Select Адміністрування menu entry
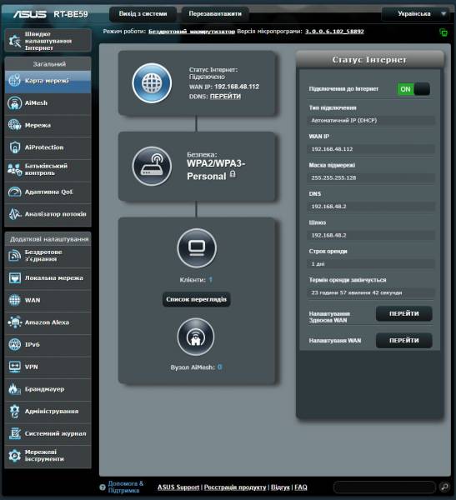Screen dimensions: 456x500 pos(48,412)
